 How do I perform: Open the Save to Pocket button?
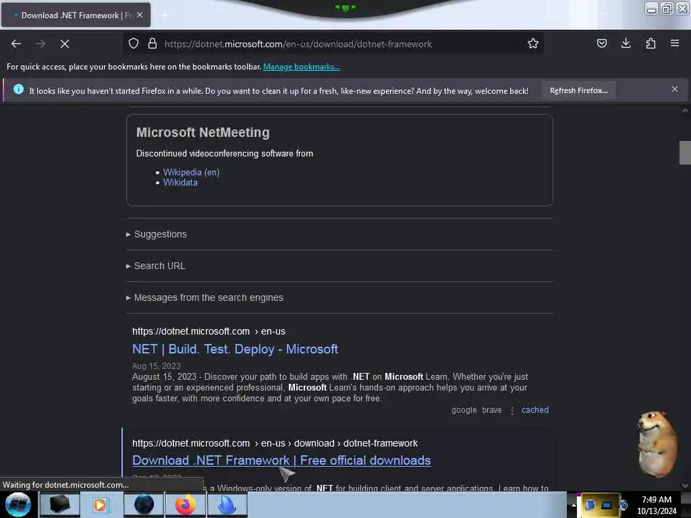click(x=601, y=43)
